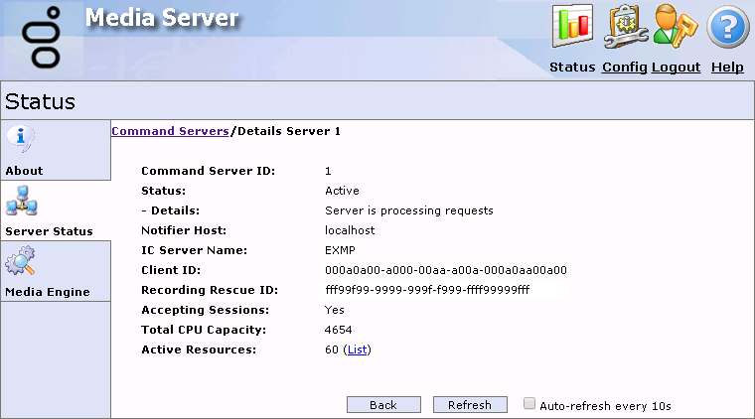The height and width of the screenshot is (419, 755).
Task: Enable the Auto-refresh every 10s checkbox
Action: click(529, 404)
